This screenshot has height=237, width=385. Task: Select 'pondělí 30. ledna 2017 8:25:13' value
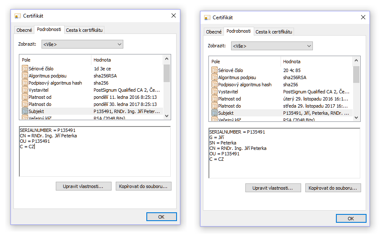coord(125,104)
